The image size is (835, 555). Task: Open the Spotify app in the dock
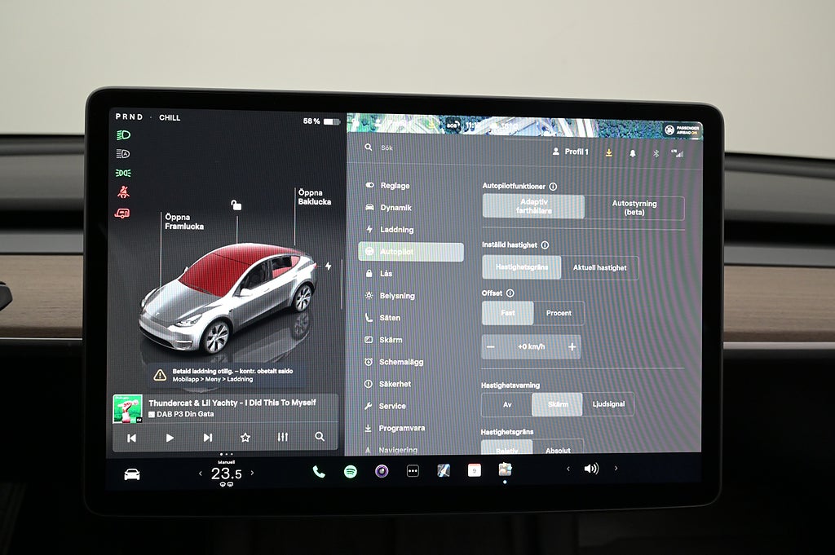(x=350, y=471)
